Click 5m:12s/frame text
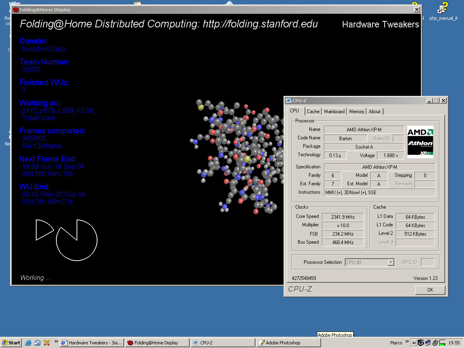The image size is (464, 348). point(42,146)
